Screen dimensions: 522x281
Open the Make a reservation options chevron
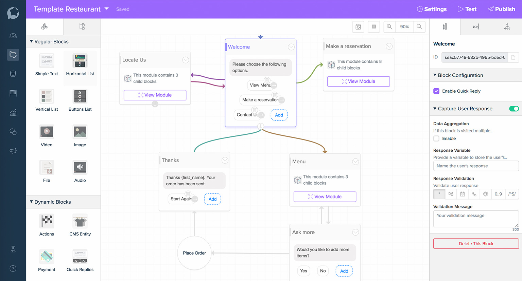[389, 46]
